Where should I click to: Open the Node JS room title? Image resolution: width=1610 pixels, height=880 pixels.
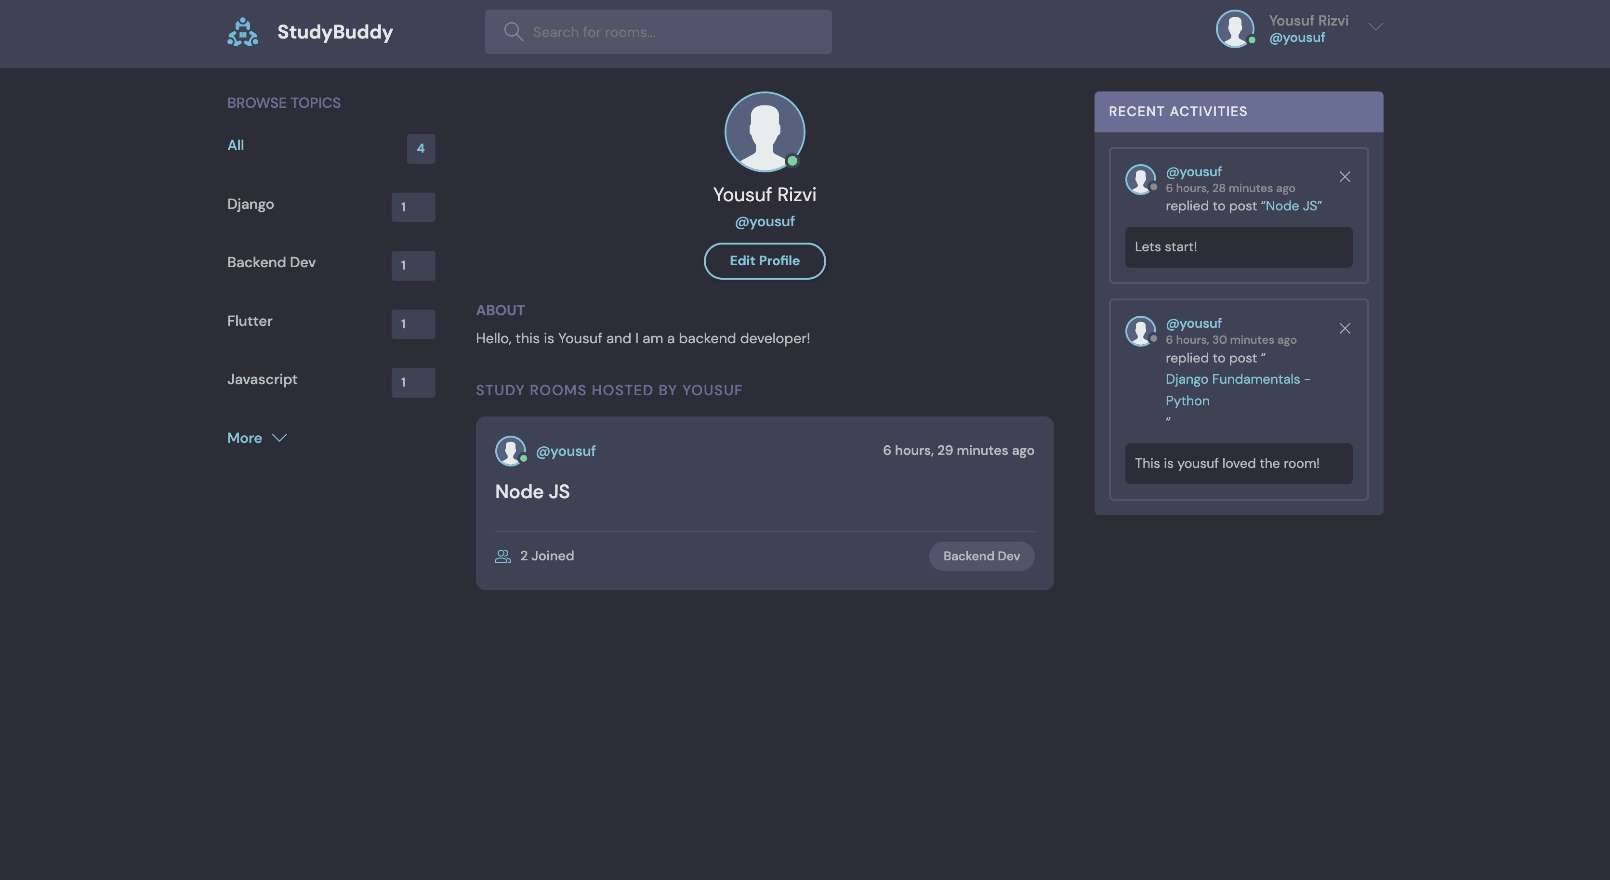[x=532, y=492]
